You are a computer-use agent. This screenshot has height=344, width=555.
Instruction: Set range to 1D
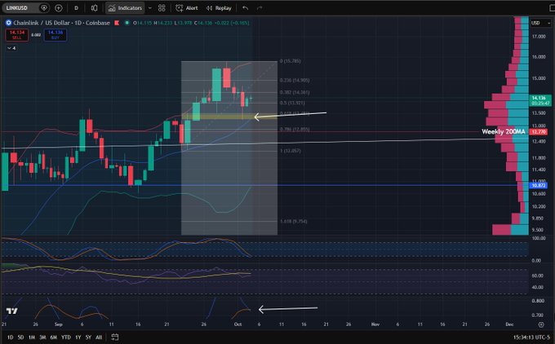(11, 337)
